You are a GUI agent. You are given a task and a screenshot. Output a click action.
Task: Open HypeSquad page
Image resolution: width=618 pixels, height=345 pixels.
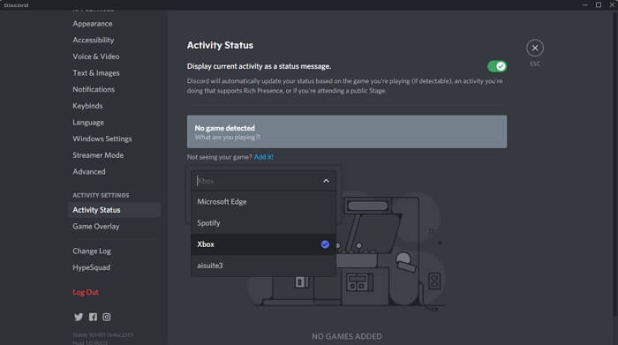point(92,267)
